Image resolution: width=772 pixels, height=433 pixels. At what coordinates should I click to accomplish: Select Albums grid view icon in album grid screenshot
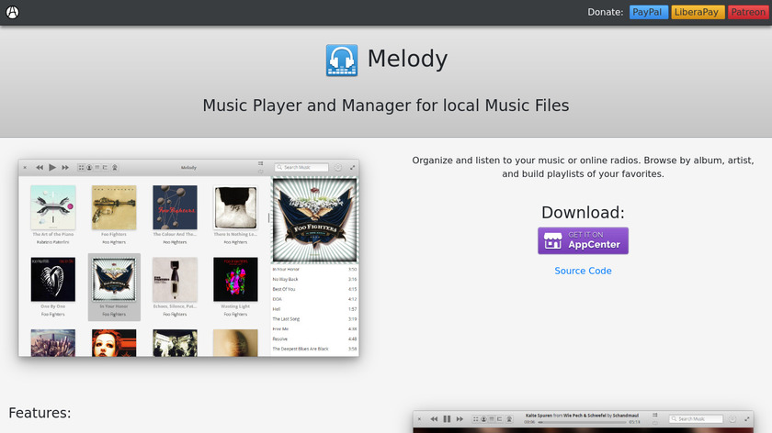pyautogui.click(x=81, y=168)
